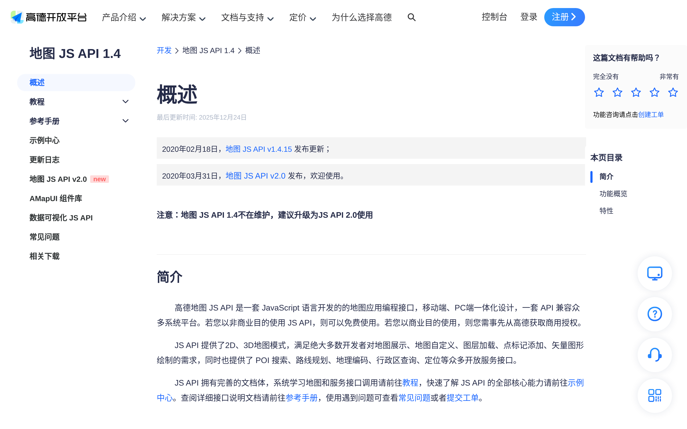Rate the document four stars

pos(654,93)
